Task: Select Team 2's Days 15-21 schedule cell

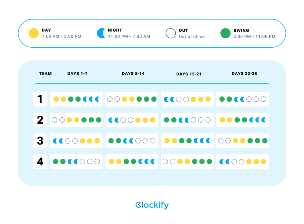Action: click(187, 120)
